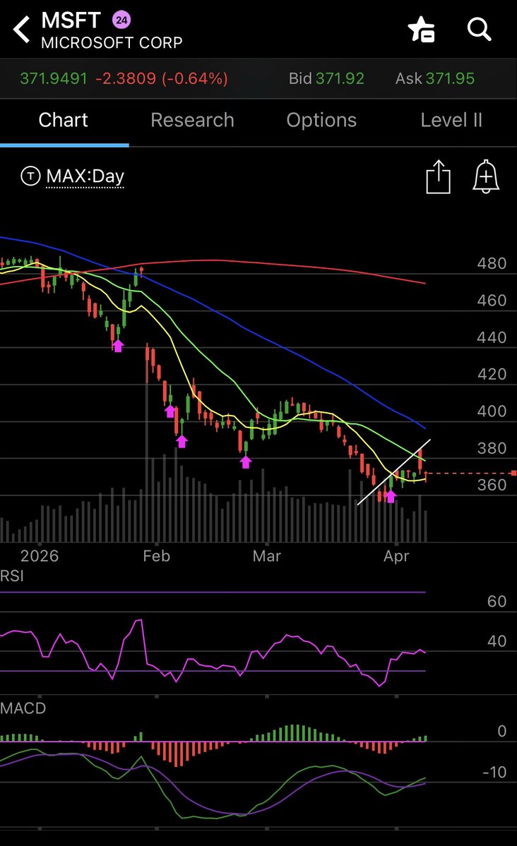The width and height of the screenshot is (517, 846).
Task: Tap the 2026 date axis label
Action: (x=40, y=556)
